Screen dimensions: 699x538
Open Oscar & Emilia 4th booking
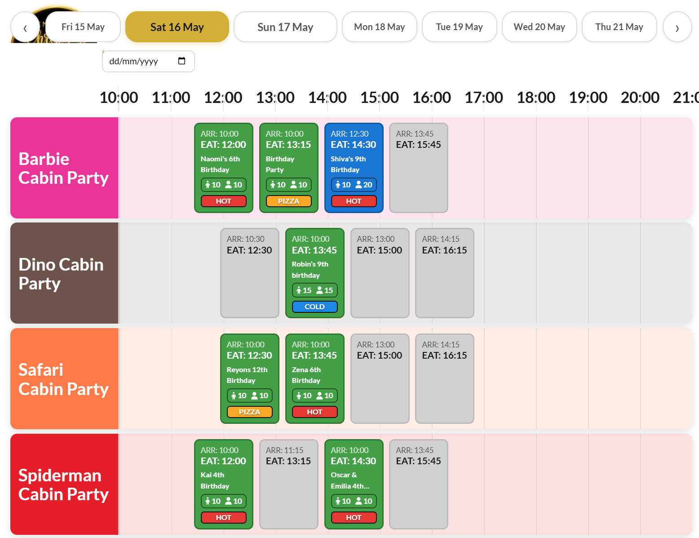354,484
